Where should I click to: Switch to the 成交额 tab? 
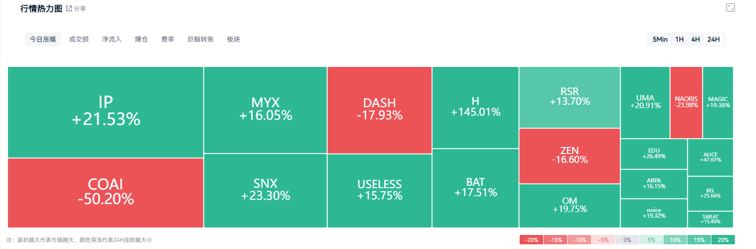pos(79,39)
